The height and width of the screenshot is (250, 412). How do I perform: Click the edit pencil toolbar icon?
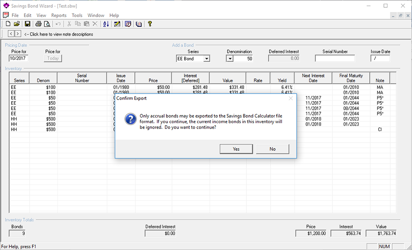[x=117, y=24]
